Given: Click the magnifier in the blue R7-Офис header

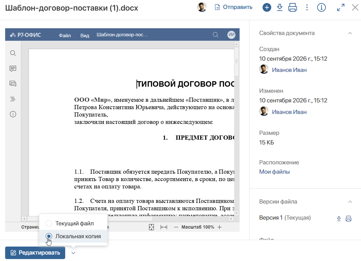Looking at the screenshot, I should [216, 35].
